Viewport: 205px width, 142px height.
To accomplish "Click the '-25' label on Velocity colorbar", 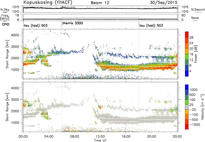I will coord(193,110).
